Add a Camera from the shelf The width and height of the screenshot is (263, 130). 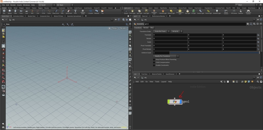[x=126, y=12]
